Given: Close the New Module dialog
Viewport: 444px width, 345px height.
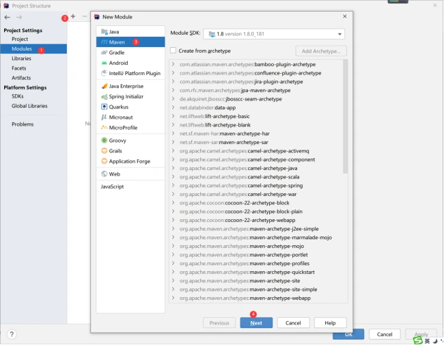Looking at the screenshot, I should click(x=344, y=16).
